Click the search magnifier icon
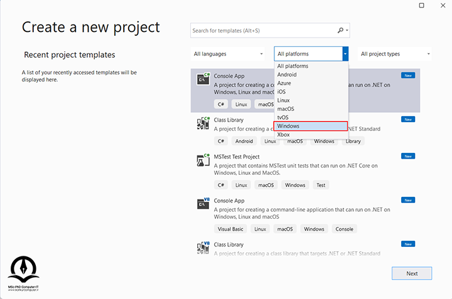Screen dimensions: 452x299 pyautogui.click(x=340, y=30)
